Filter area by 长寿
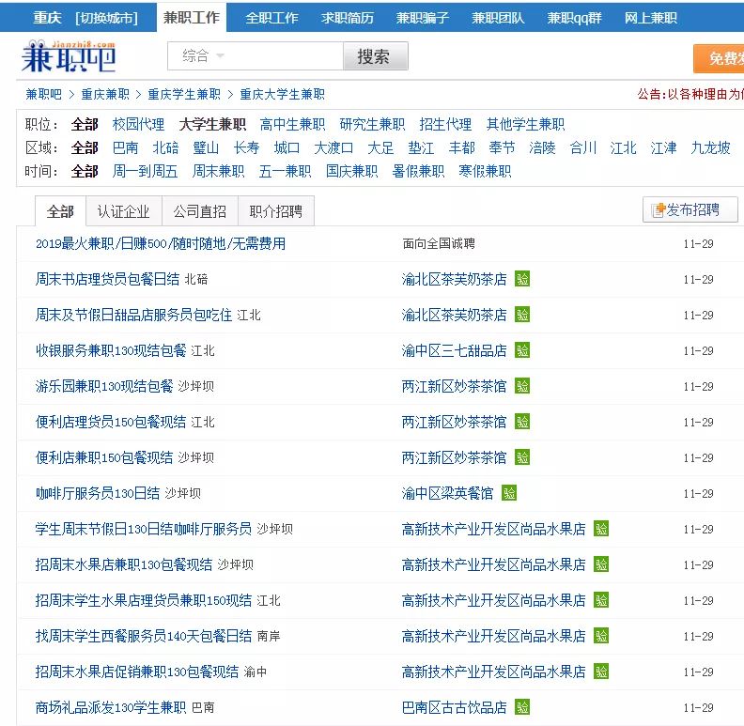 pos(246,147)
